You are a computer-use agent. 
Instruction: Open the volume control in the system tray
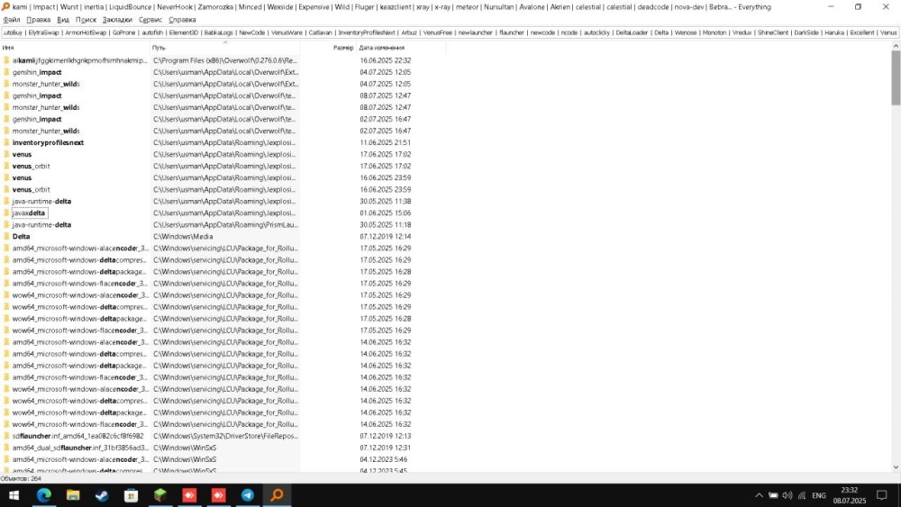787,495
